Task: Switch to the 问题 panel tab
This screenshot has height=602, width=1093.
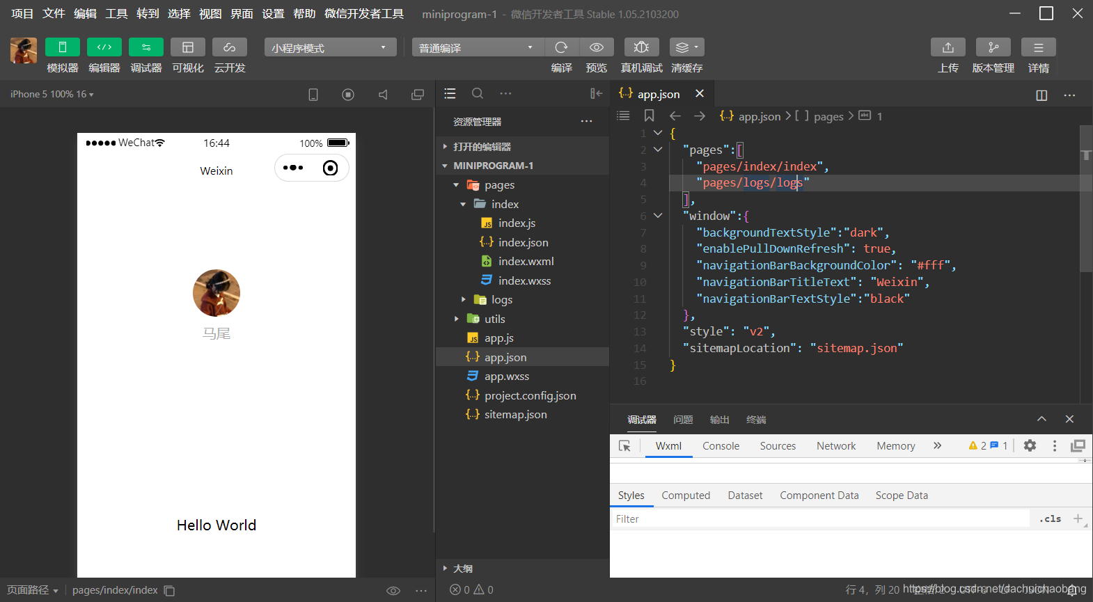Action: pos(683,420)
